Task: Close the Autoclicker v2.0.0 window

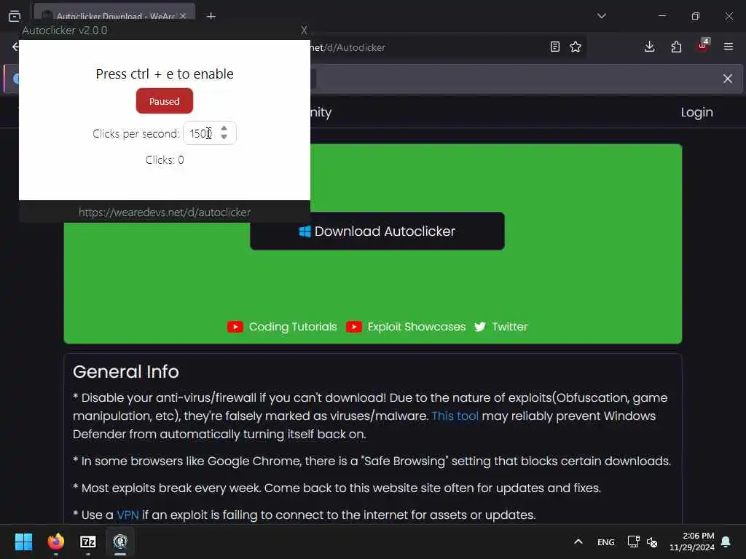Action: tap(304, 30)
